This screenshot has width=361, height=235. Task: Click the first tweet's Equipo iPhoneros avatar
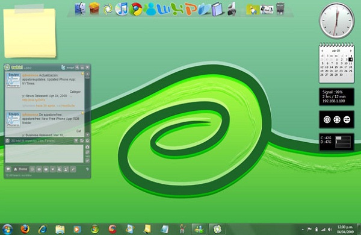coord(13,80)
